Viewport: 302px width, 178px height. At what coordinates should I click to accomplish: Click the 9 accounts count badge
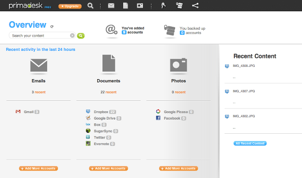124,32
